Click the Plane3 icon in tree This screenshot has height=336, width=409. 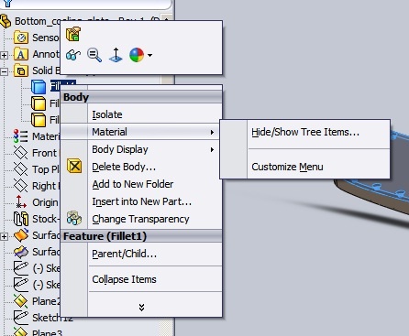click(21, 331)
